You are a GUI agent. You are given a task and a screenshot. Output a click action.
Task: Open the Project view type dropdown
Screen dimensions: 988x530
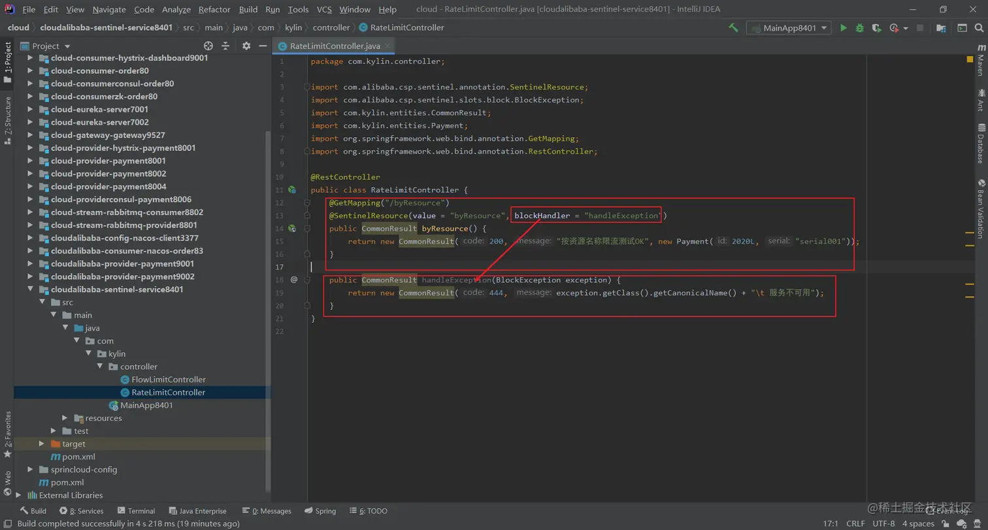(x=67, y=46)
